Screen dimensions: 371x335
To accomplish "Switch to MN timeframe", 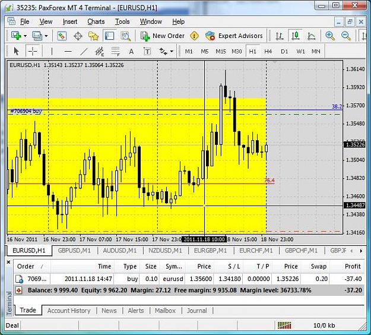I will [x=316, y=51].
